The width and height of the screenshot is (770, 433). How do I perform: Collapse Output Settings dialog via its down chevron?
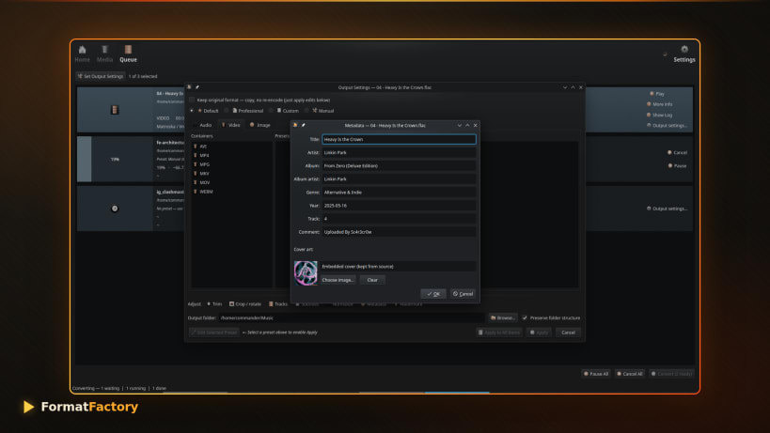click(565, 87)
